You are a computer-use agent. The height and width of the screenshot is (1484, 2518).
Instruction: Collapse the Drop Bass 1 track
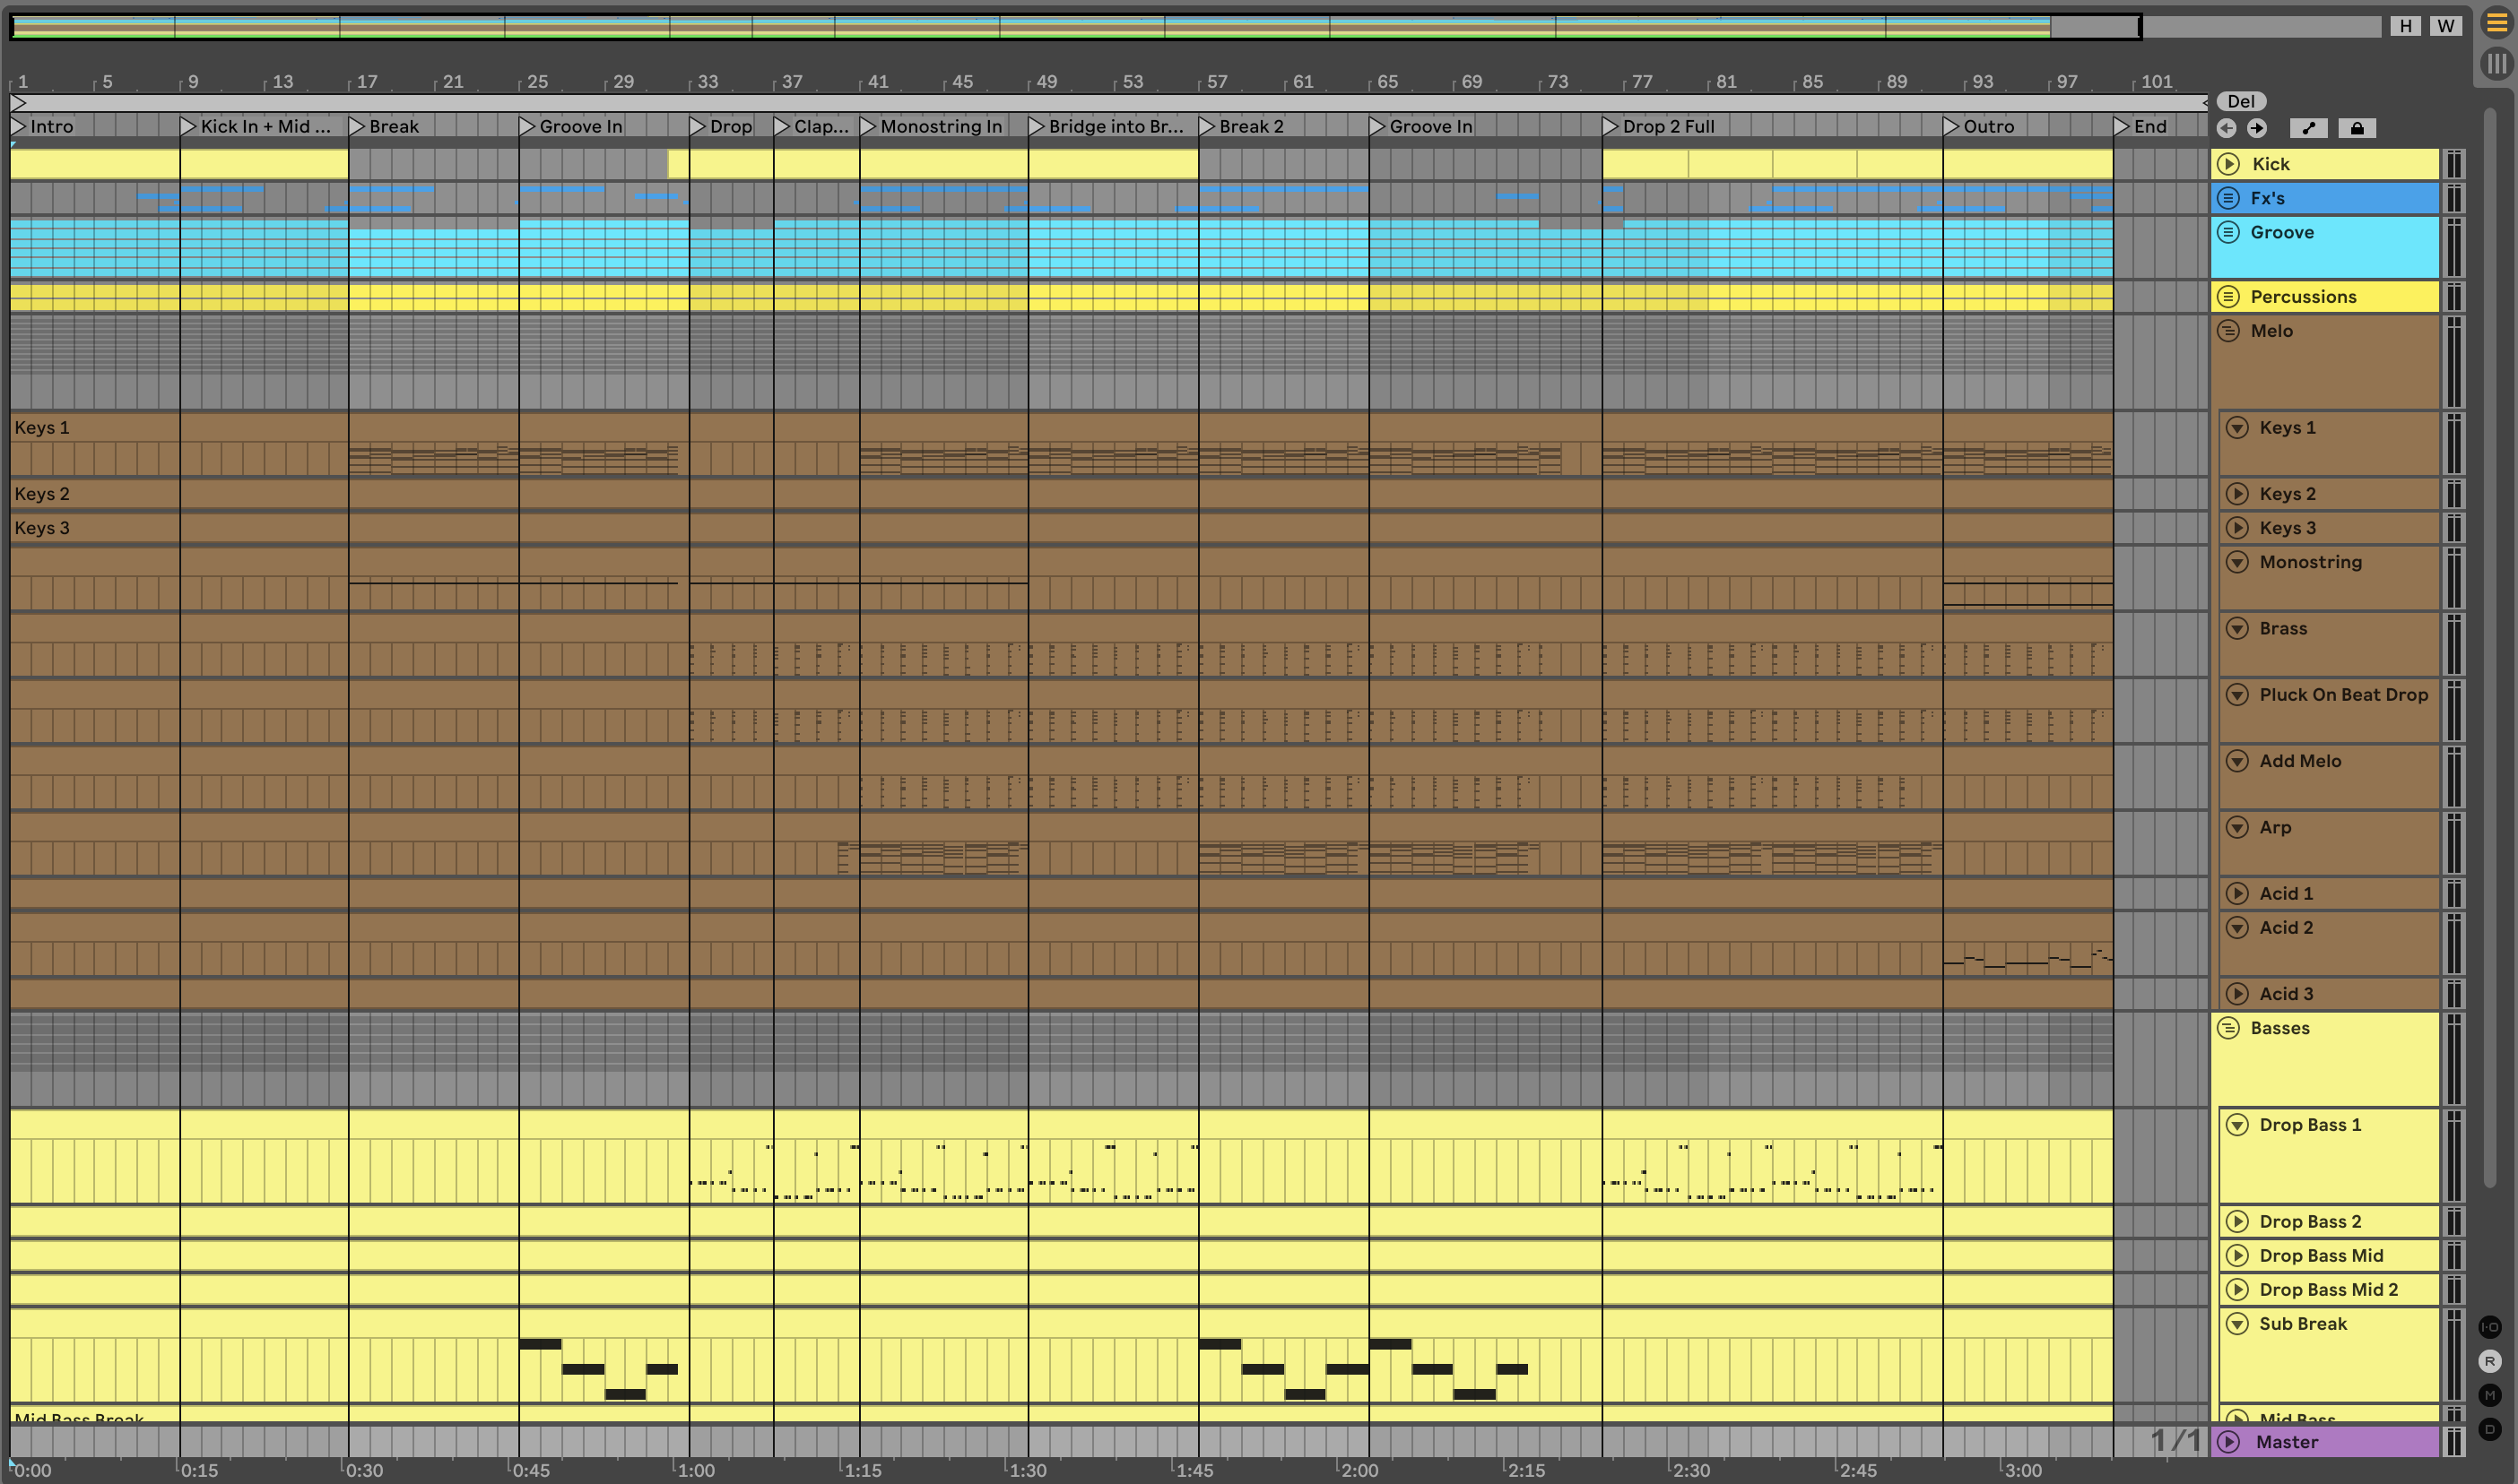point(2237,1125)
